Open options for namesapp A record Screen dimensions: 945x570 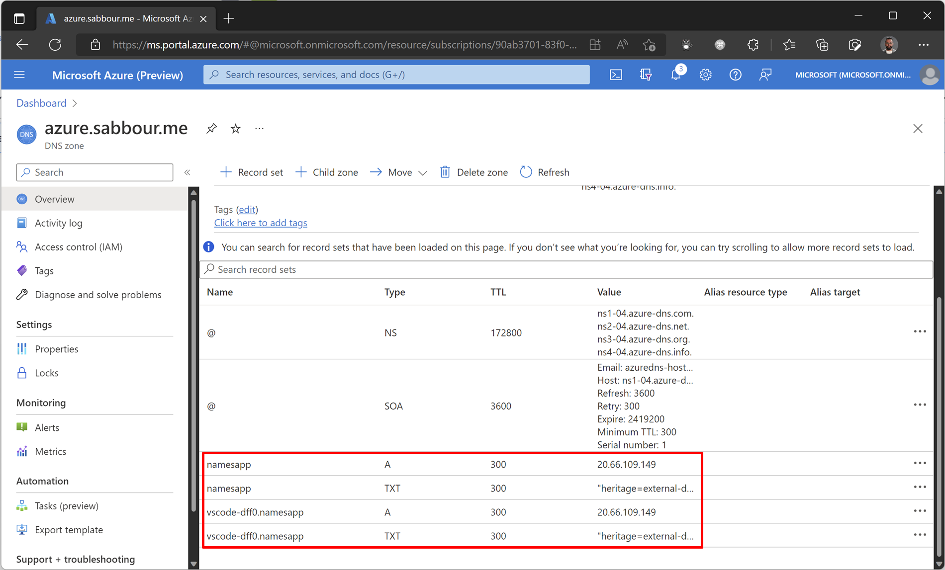click(920, 463)
